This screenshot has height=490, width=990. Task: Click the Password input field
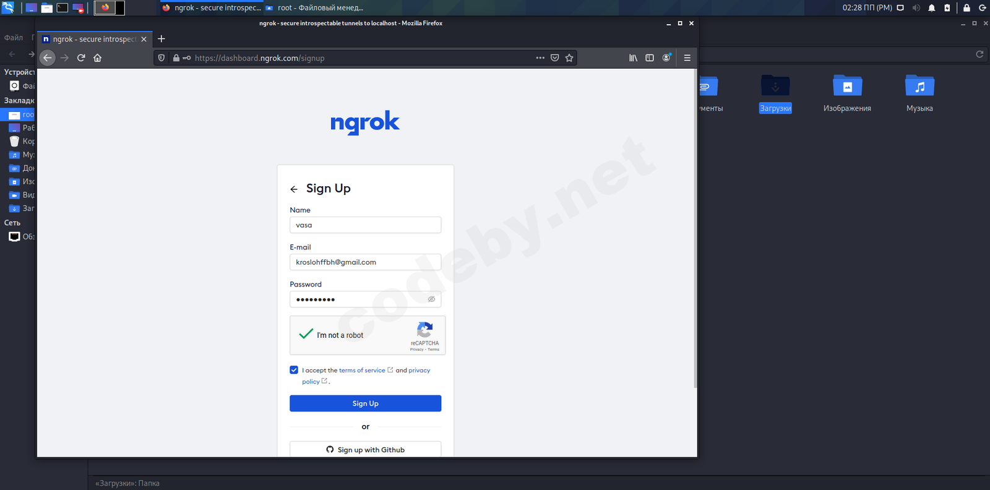point(365,299)
